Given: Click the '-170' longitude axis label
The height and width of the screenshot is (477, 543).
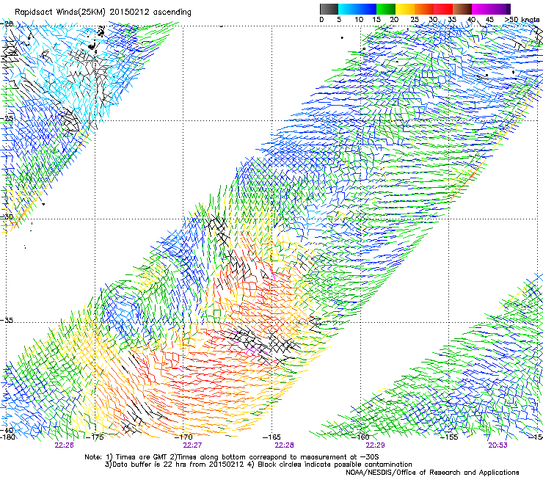Looking at the screenshot, I should coord(183,437).
